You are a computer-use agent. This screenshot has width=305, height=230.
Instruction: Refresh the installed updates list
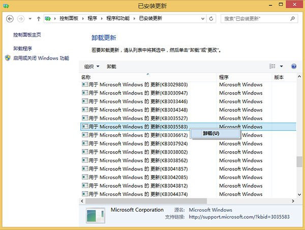211,19
